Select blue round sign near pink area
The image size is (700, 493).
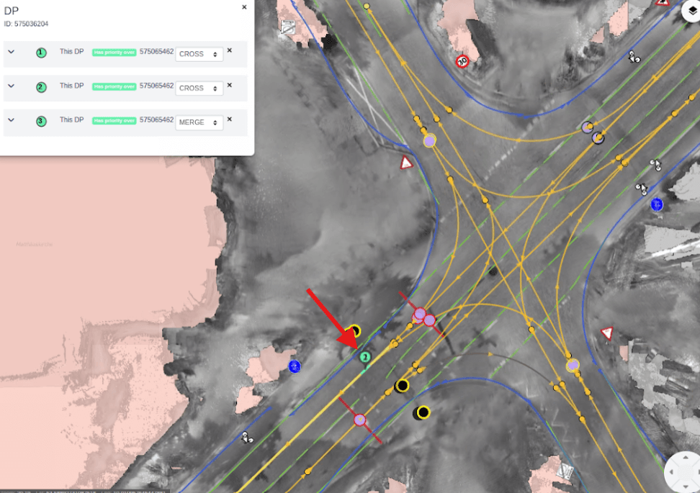(x=295, y=367)
